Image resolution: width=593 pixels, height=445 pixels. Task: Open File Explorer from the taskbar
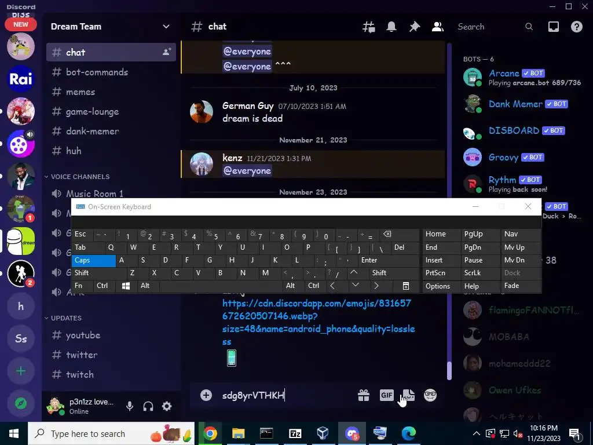click(x=238, y=433)
